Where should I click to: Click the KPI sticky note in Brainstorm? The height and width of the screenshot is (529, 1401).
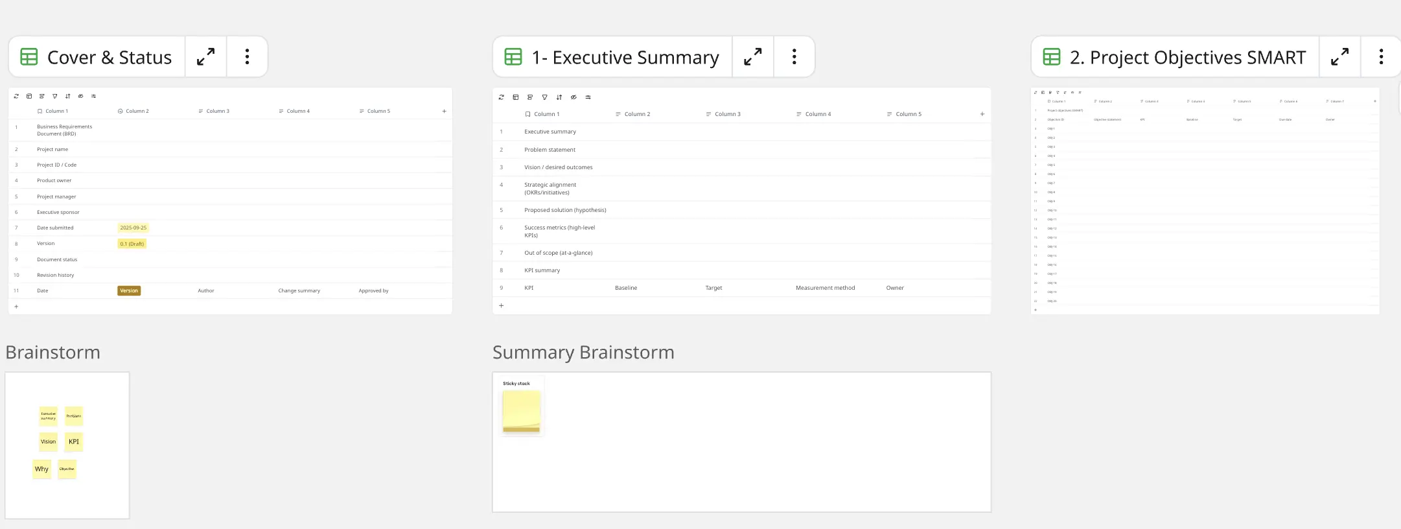point(74,442)
